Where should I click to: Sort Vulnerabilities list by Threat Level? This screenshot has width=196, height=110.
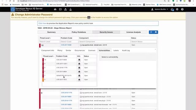point(48,56)
